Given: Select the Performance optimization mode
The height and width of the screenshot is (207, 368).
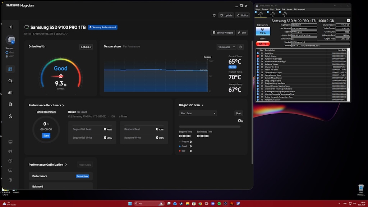Looking at the screenshot, I should tap(60, 176).
